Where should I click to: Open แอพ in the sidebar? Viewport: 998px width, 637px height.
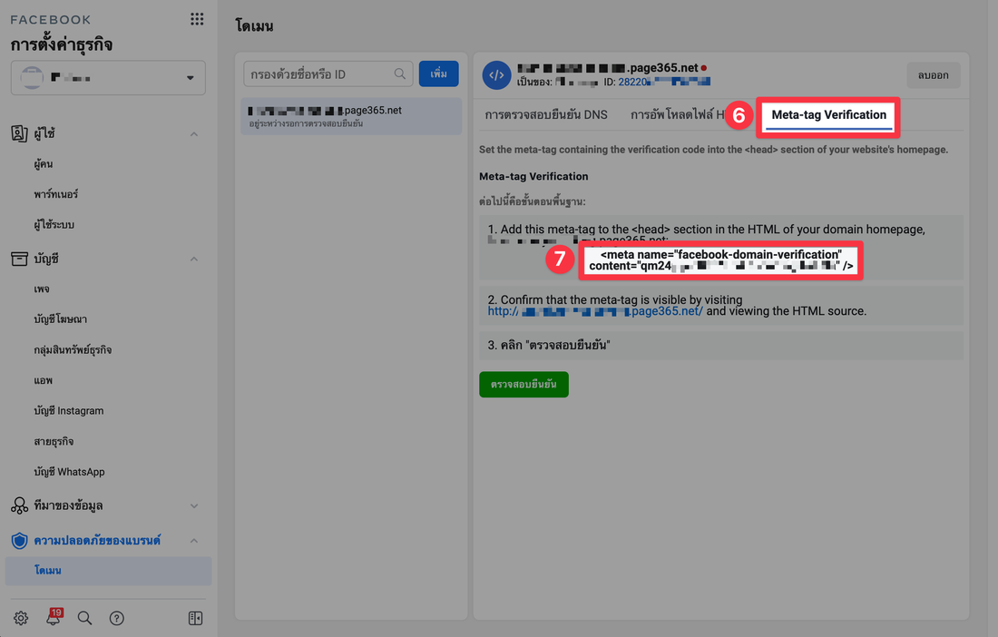[44, 380]
